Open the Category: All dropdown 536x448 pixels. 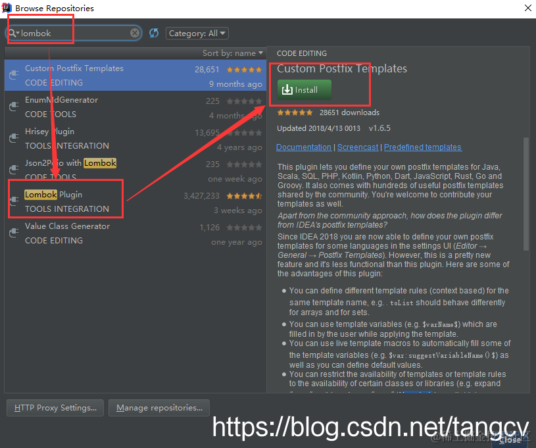coord(197,33)
